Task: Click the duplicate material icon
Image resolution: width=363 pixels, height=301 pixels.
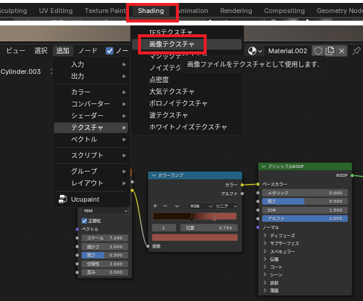Action: tap(330, 51)
